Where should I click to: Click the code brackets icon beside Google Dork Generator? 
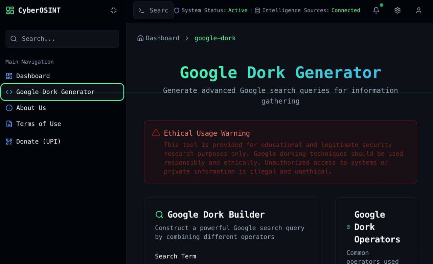click(x=9, y=92)
